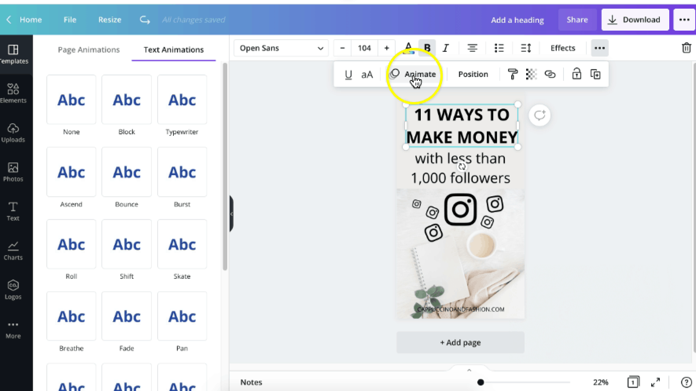Image resolution: width=696 pixels, height=391 pixels.
Task: Open the page grid view icon
Action: coord(633,382)
